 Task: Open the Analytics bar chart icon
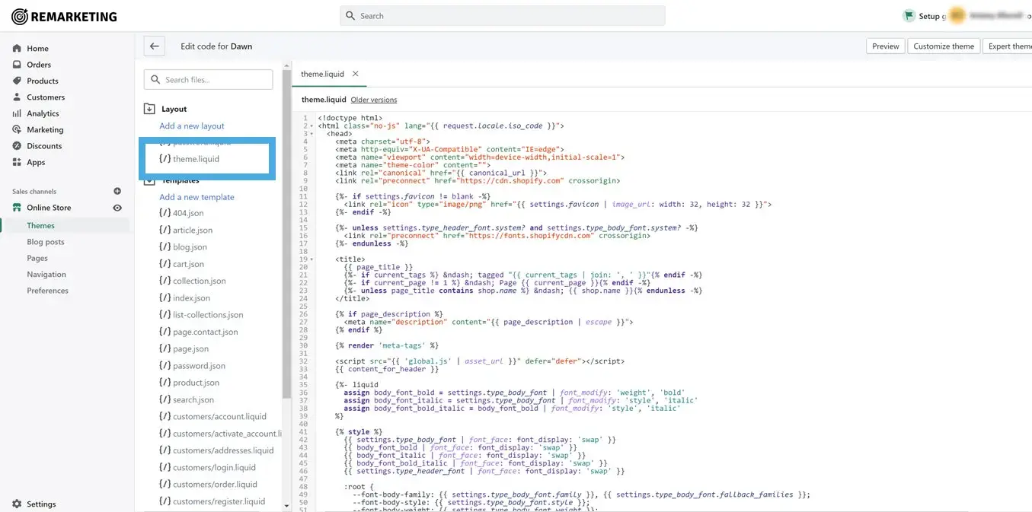tap(17, 113)
